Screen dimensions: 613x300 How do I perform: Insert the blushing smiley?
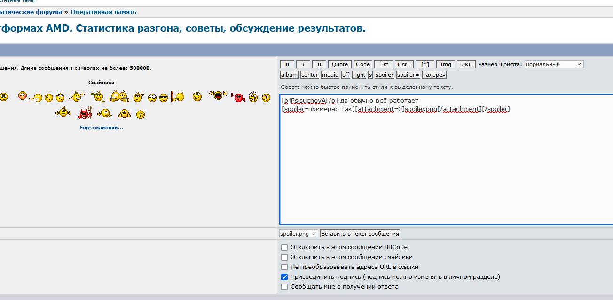click(x=22, y=95)
